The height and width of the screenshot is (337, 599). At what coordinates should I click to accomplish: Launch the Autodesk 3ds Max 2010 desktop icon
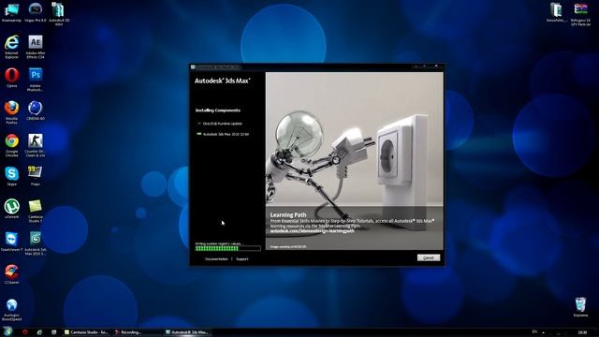tap(36, 243)
